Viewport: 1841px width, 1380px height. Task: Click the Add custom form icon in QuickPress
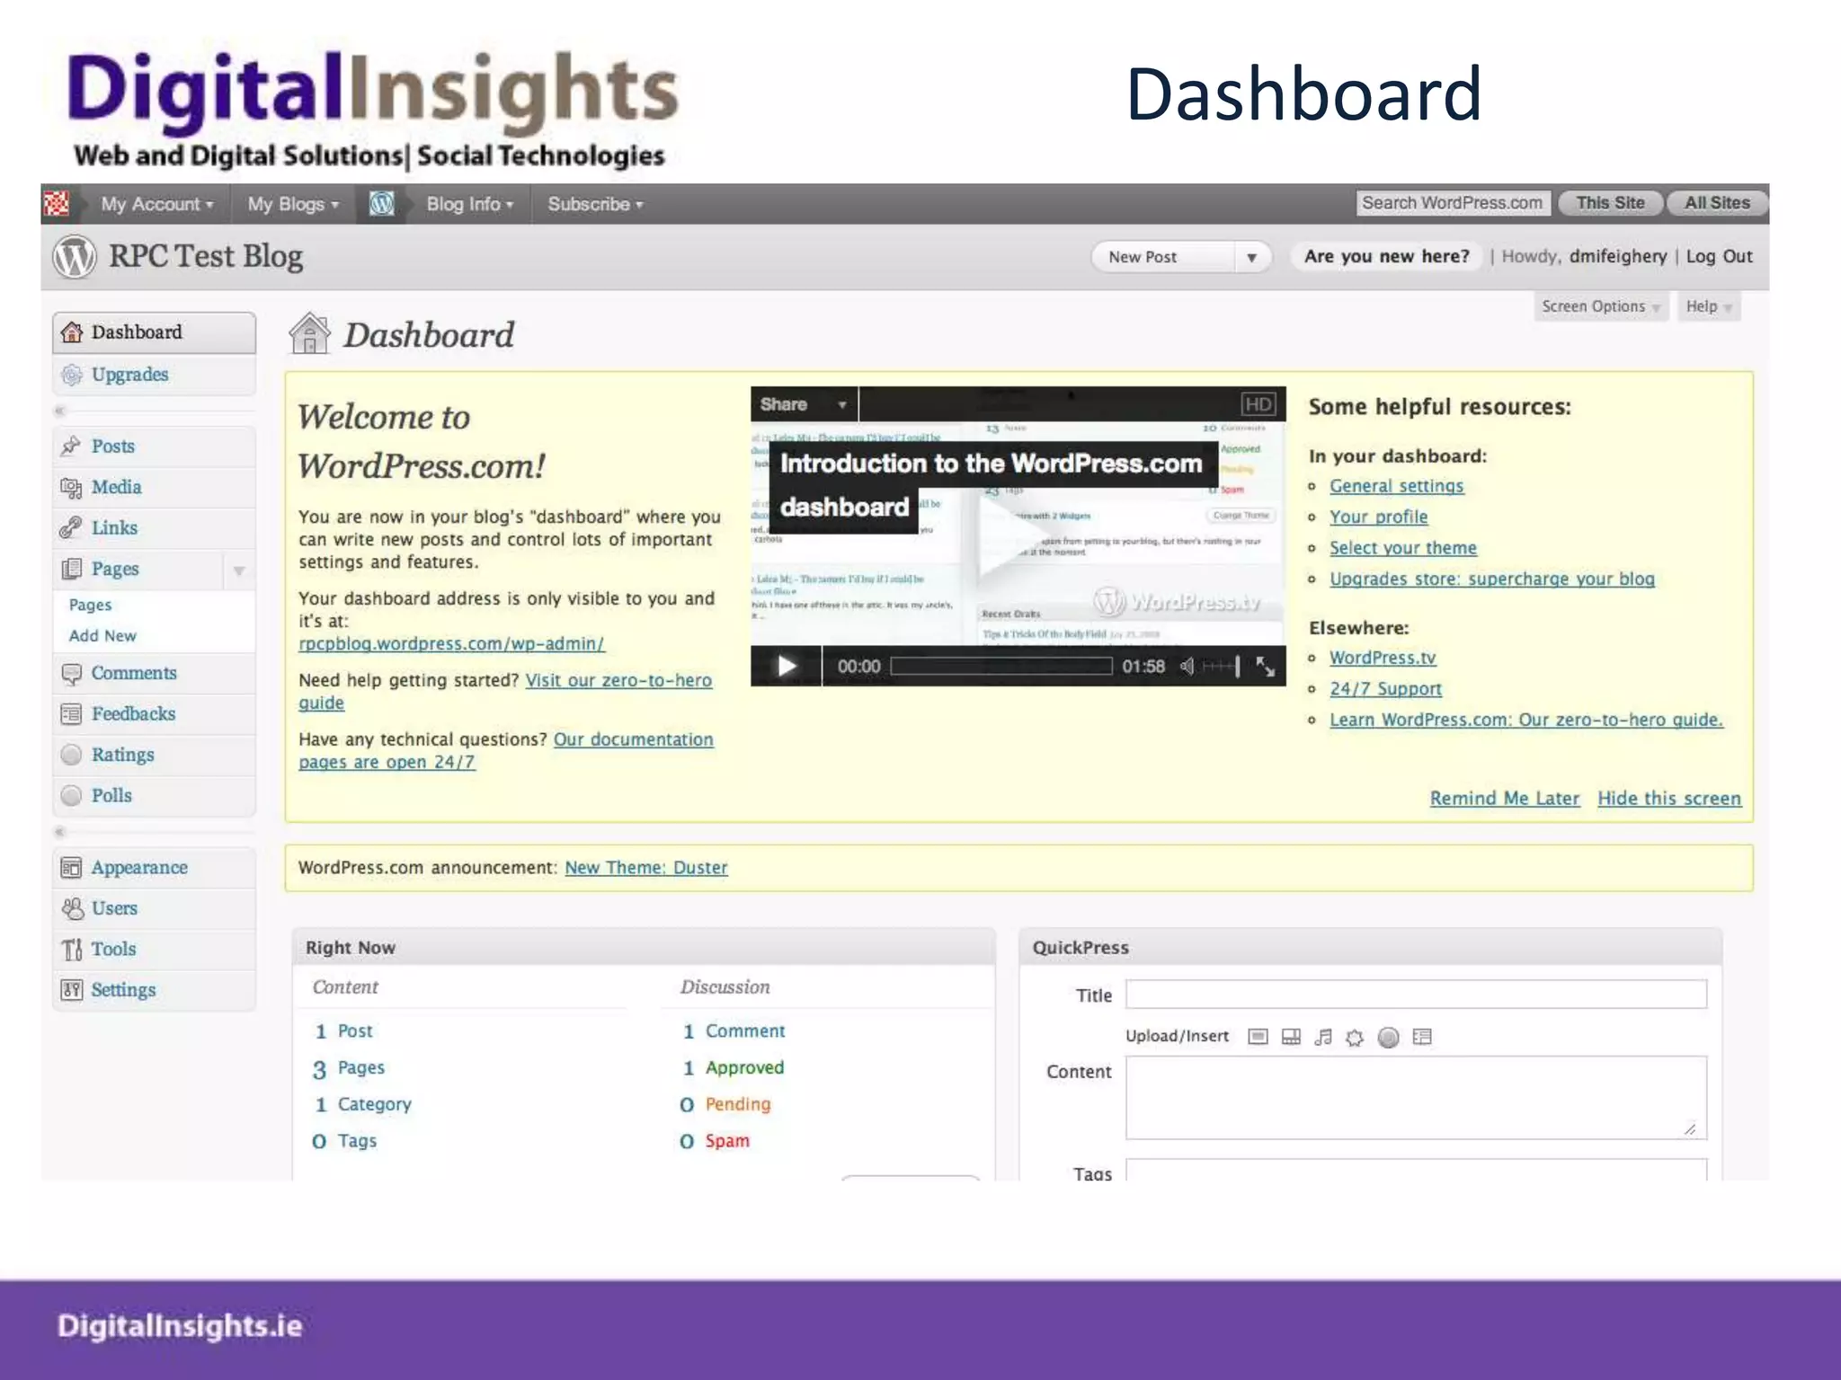tap(1422, 1038)
